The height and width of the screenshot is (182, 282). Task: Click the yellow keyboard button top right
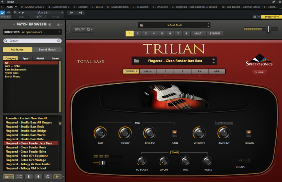[271, 17]
